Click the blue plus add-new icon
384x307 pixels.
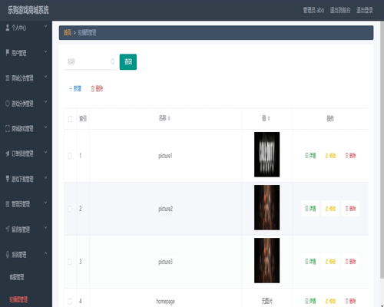pos(71,89)
